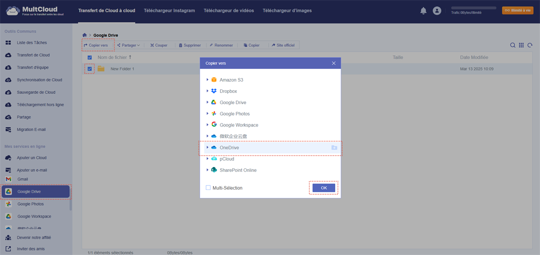Open Téléchargeur Instagram tab

click(x=169, y=11)
